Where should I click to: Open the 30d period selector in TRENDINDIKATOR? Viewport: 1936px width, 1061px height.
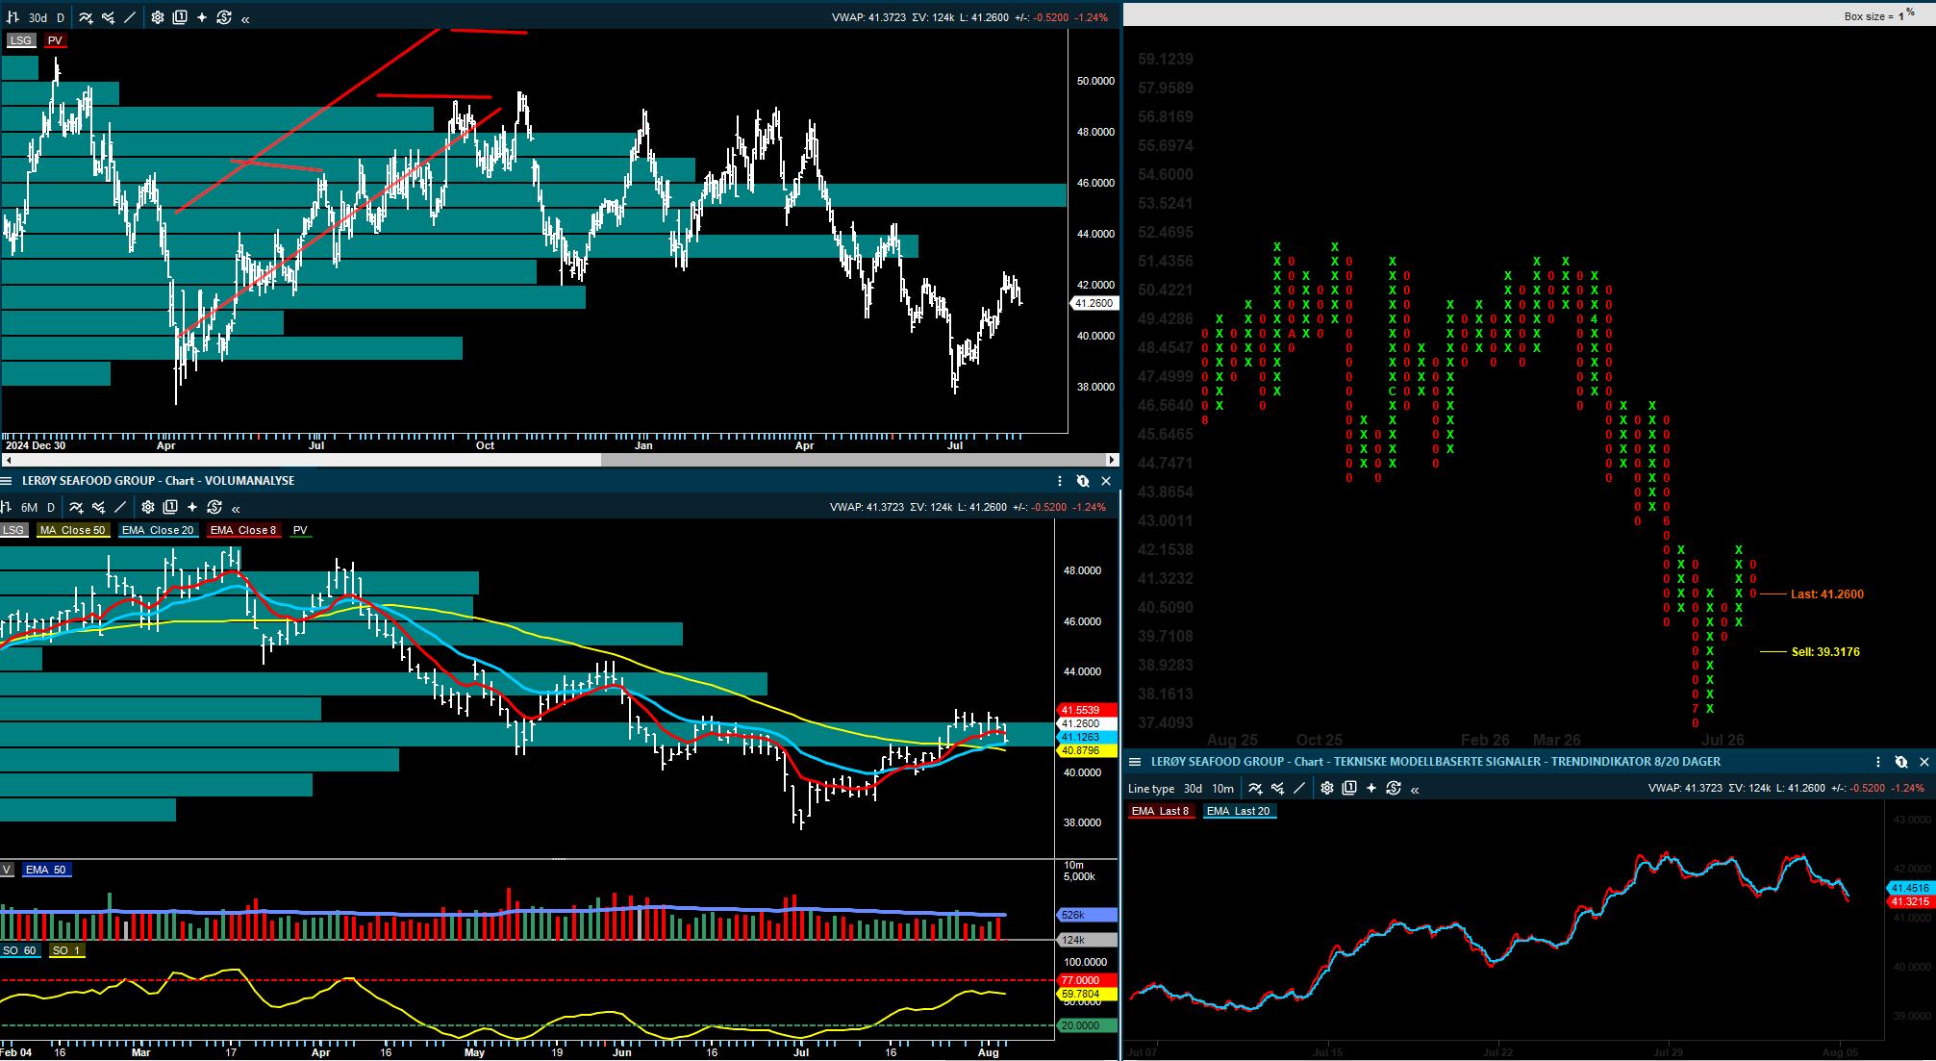coord(1193,788)
